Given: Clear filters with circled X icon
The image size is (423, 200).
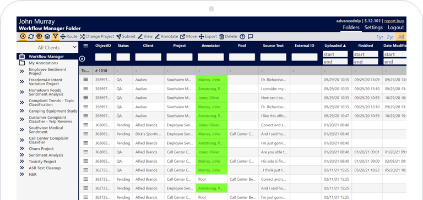Looking at the screenshot, I should point(82,58).
